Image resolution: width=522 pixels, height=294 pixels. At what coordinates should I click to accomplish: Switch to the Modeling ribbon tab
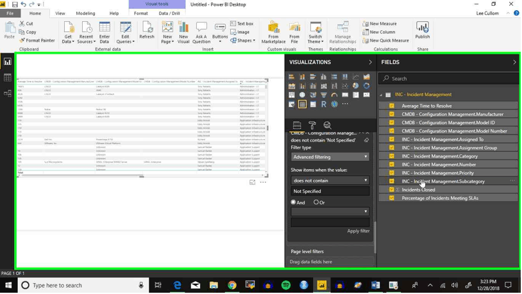point(85,13)
